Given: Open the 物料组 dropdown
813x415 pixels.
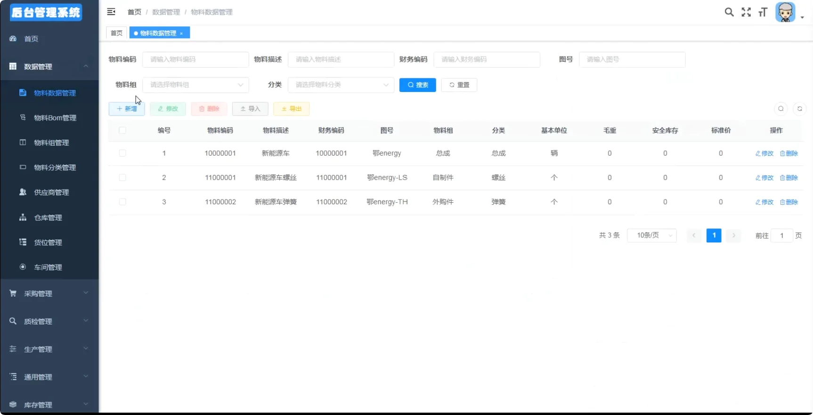Looking at the screenshot, I should click(195, 85).
